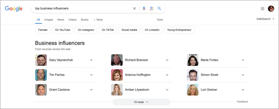Click the name Arianna Huffington
Image resolution: width=279 pixels, height=109 pixels.
coord(138,75)
